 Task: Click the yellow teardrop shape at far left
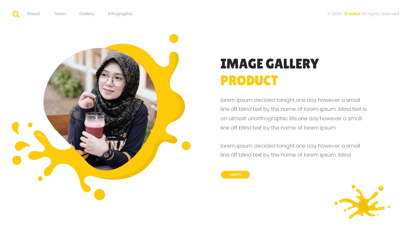point(15,128)
